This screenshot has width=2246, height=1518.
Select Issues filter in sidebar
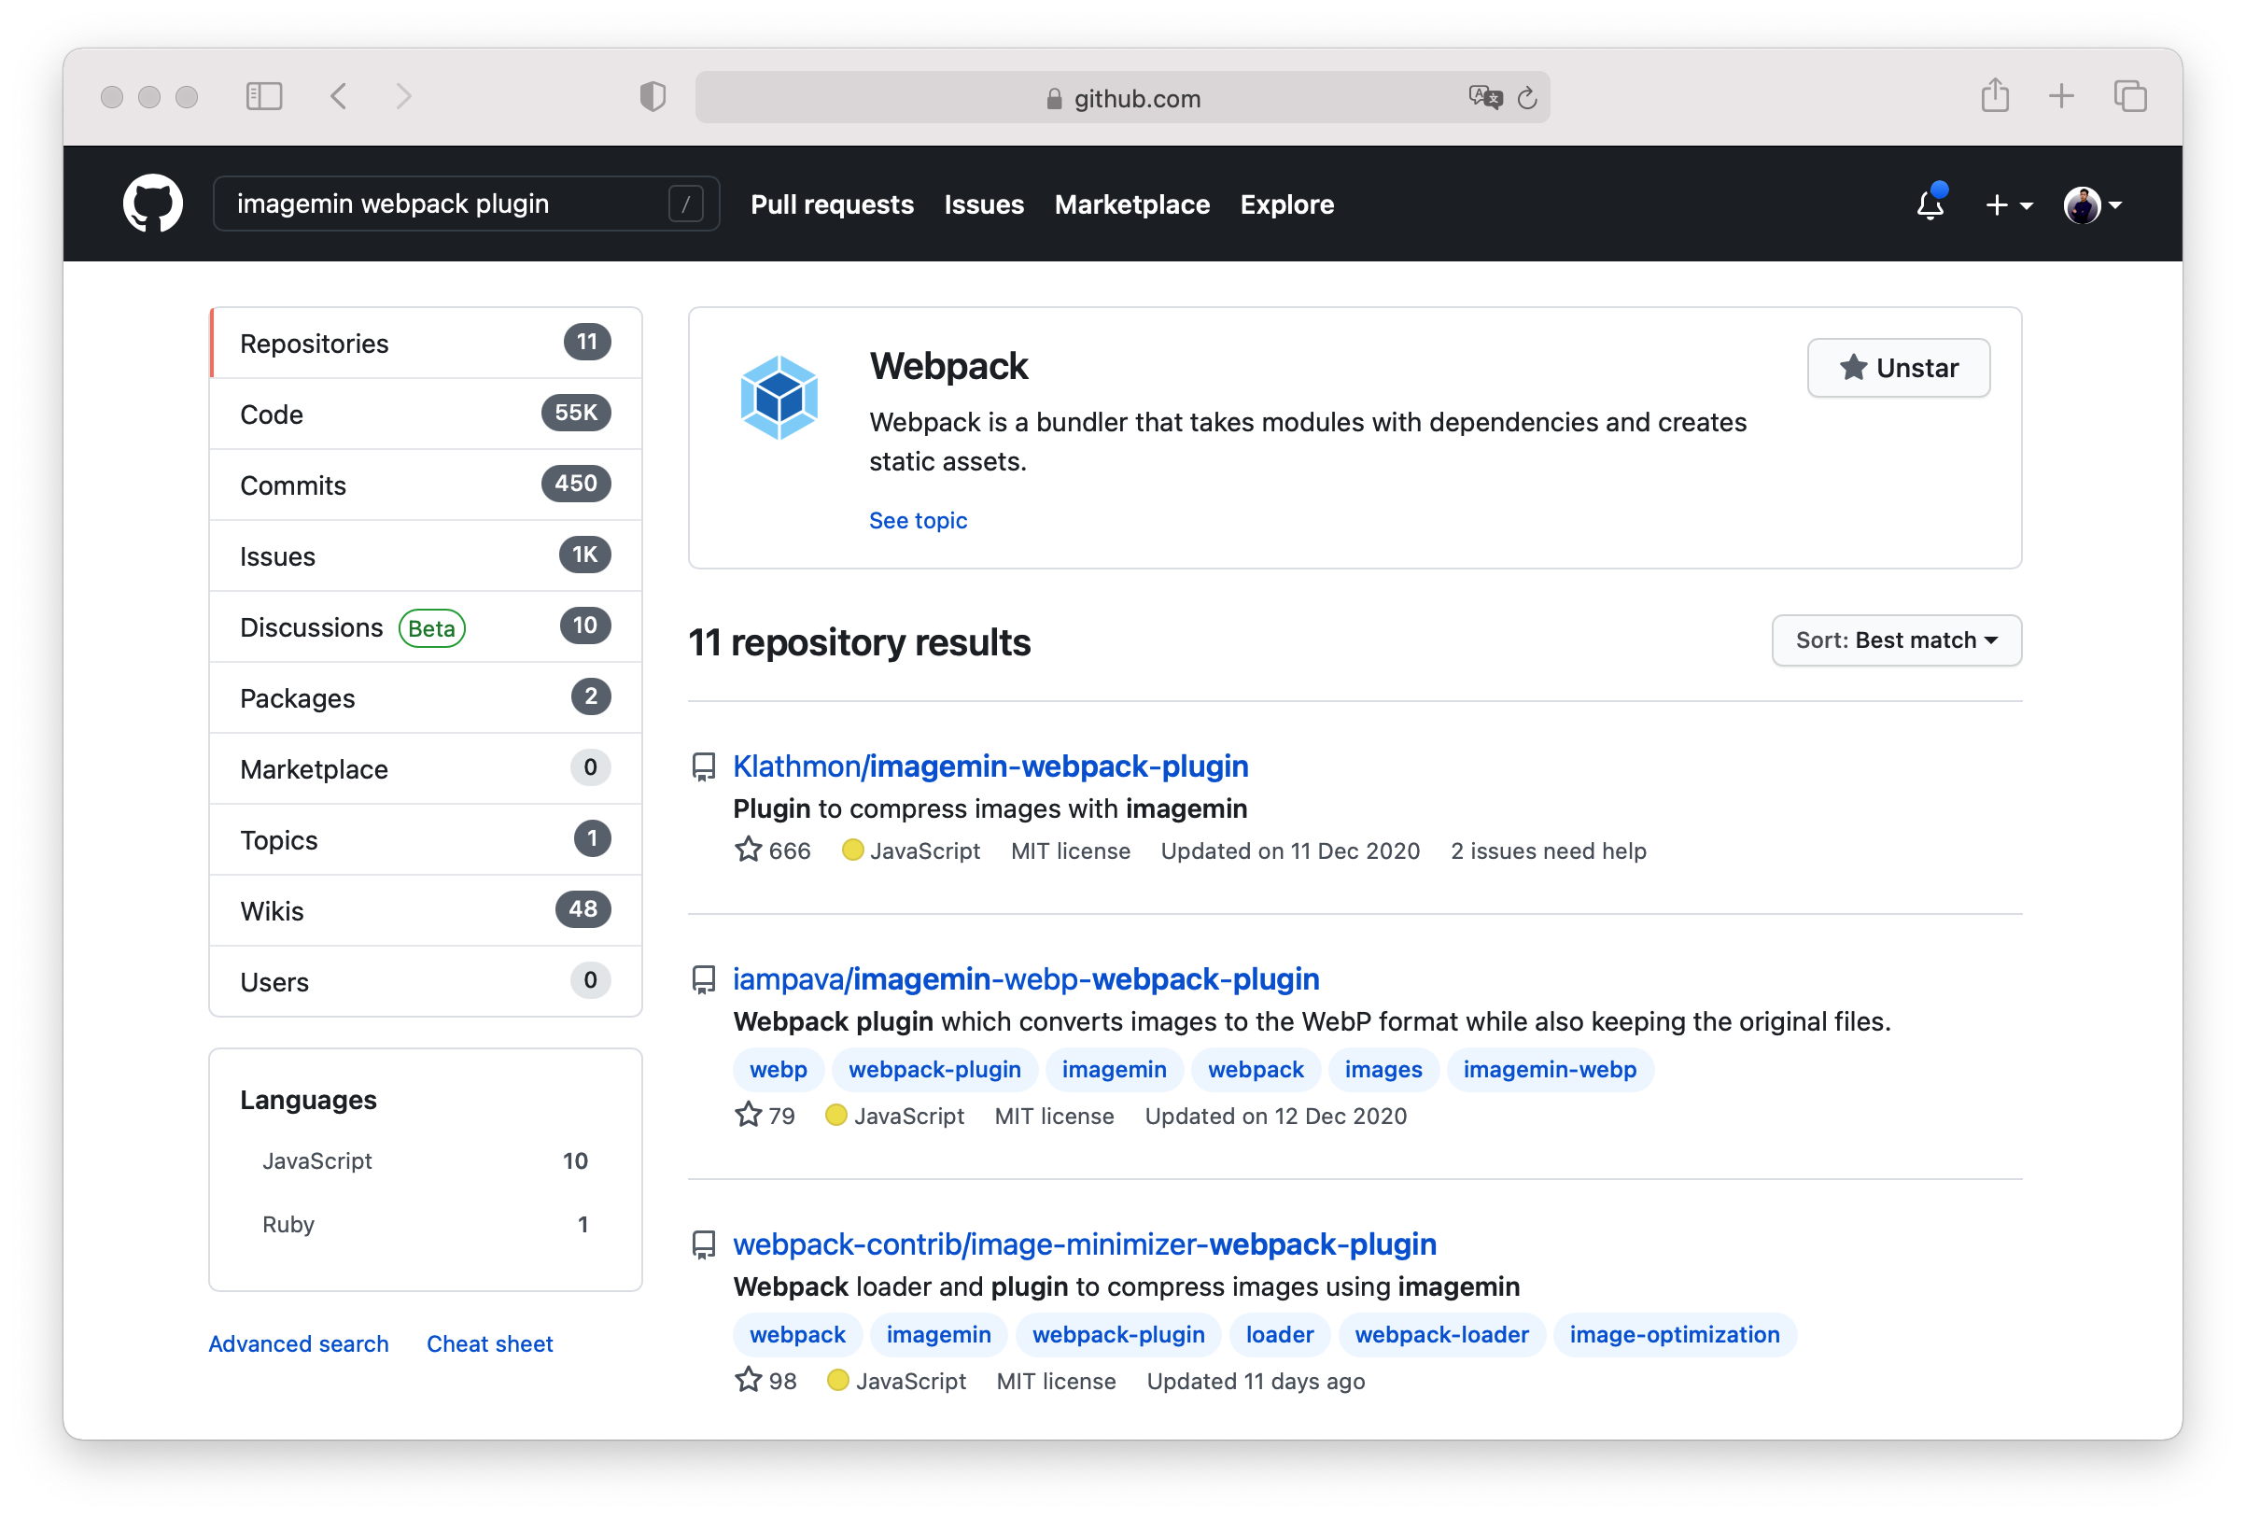click(426, 555)
